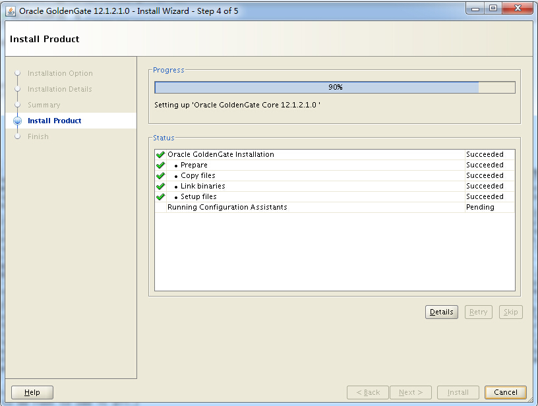Screen dimensions: 538x406
Task: Click the 90% progress bar
Action: click(x=335, y=88)
